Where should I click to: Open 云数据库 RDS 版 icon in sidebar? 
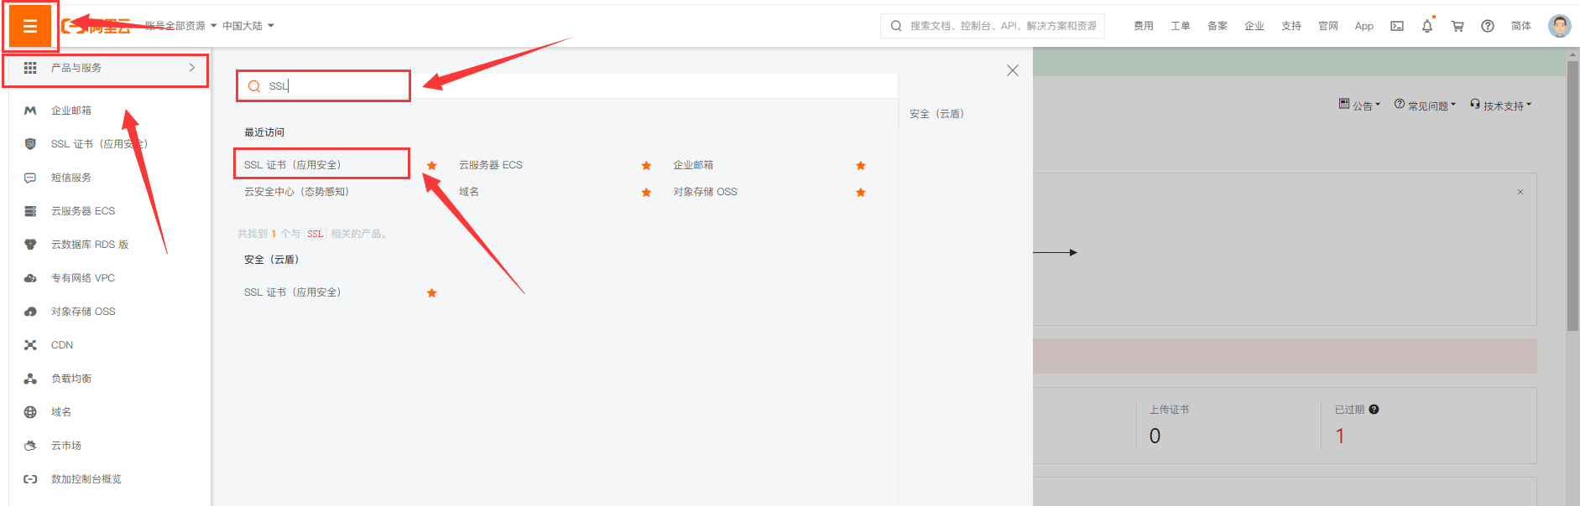click(x=30, y=245)
